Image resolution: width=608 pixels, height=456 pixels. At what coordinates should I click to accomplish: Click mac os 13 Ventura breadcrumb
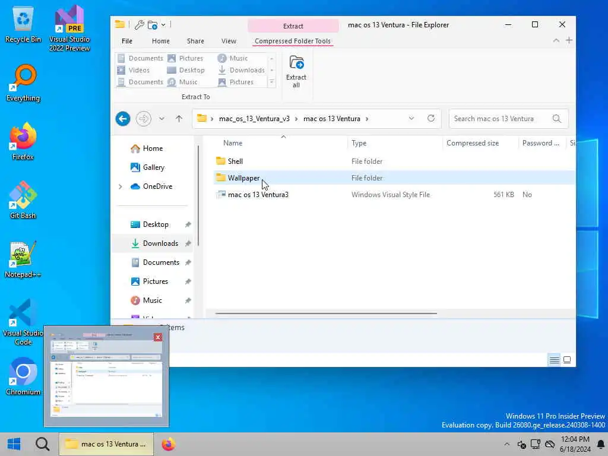332,119
